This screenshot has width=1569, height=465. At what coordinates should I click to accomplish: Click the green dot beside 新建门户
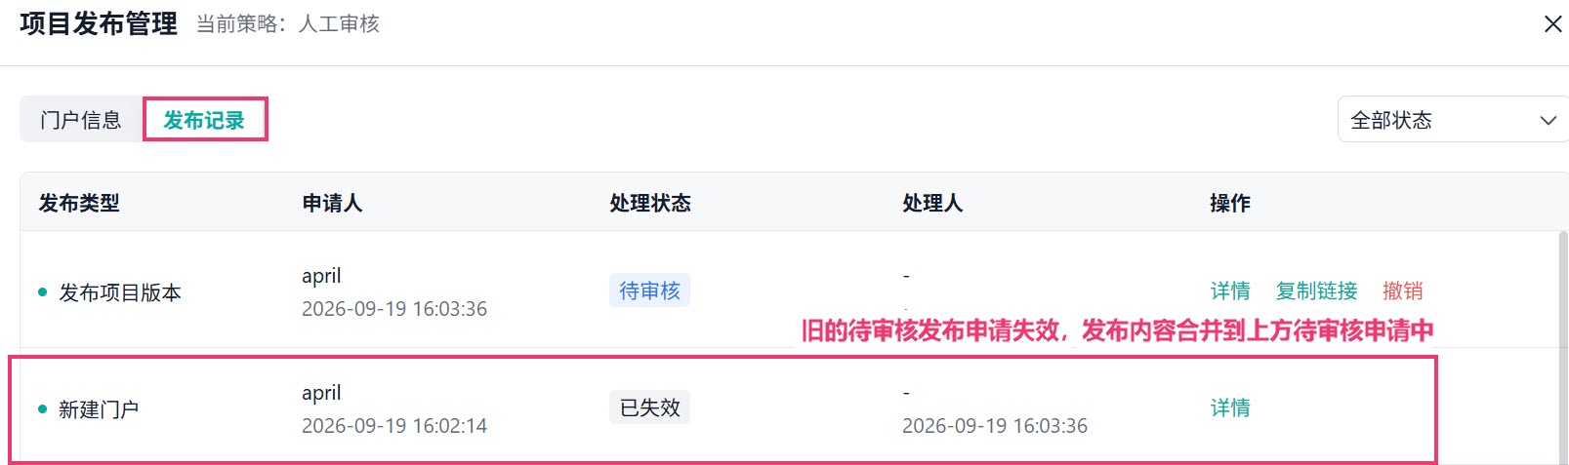point(42,409)
